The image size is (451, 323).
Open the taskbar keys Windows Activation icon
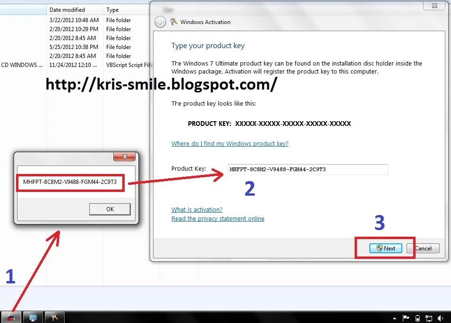coord(55,317)
